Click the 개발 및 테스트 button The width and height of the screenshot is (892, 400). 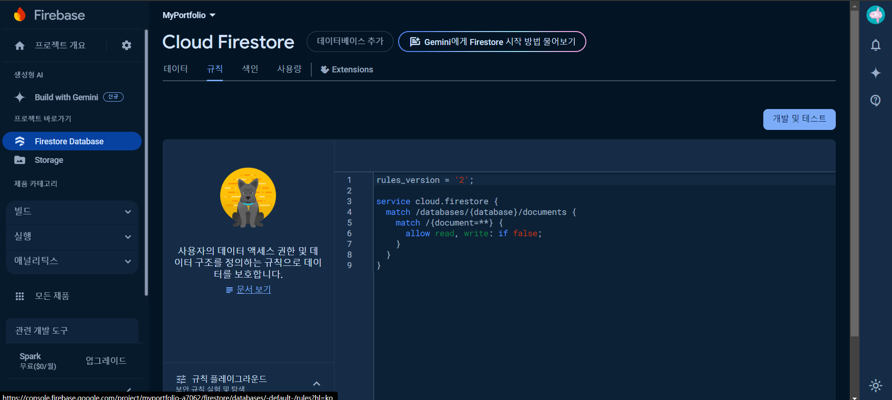pos(799,119)
